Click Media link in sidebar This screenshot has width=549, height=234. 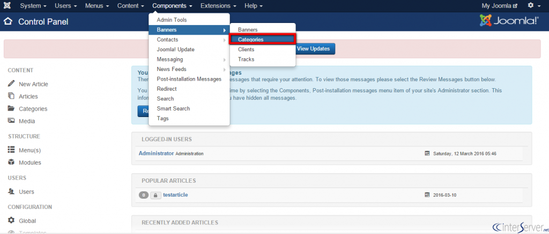click(27, 121)
